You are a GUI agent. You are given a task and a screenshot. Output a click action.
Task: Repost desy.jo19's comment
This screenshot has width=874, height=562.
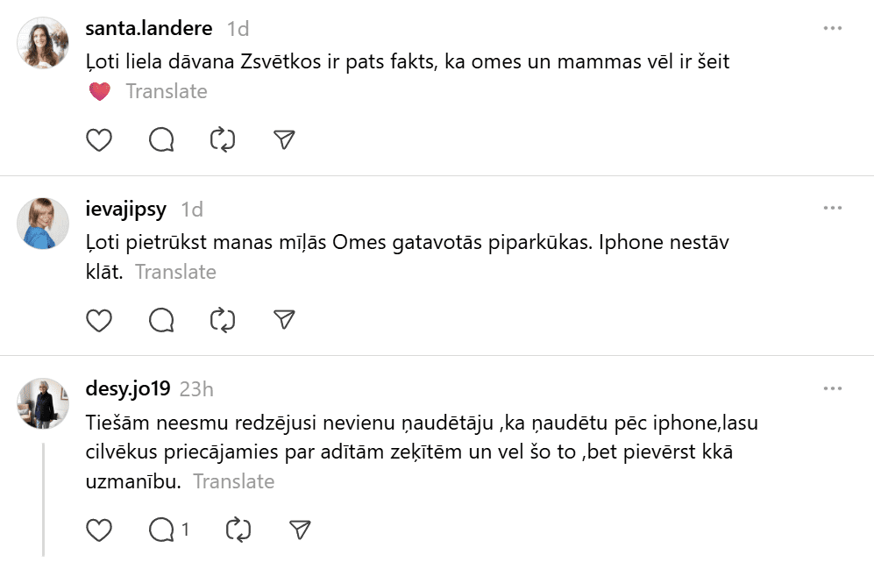tap(238, 530)
